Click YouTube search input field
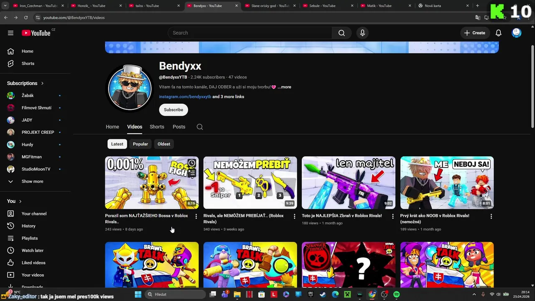This screenshot has height=301, width=535. coord(250,33)
